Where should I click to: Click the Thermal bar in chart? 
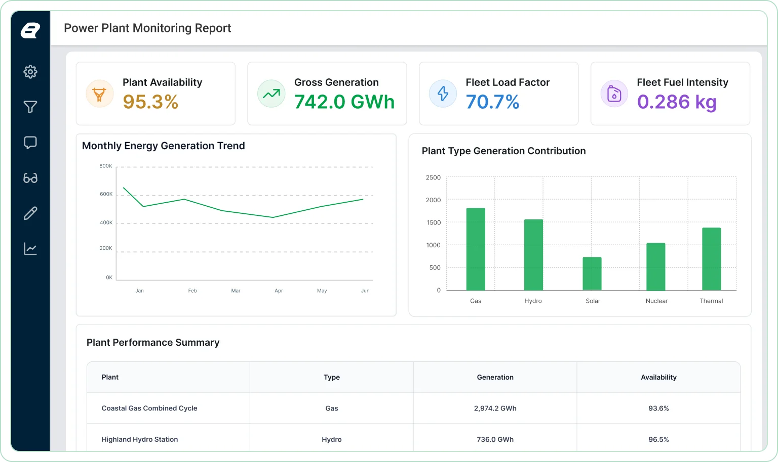click(712, 259)
